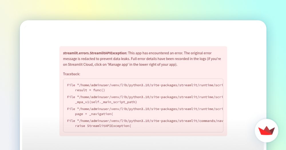Click the "raise StreamlitAPIException(" code line
This screenshot has height=150, width=286.
tap(103, 126)
